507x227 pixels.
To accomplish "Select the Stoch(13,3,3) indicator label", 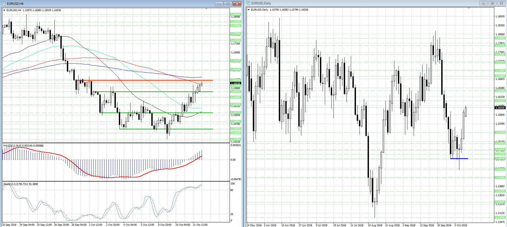I will point(11,184).
